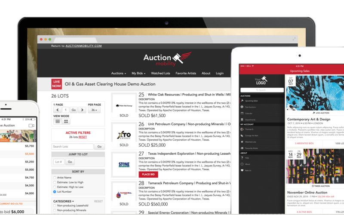
Task: Click lot 25 White Oak Resources title
Action: 189,95
